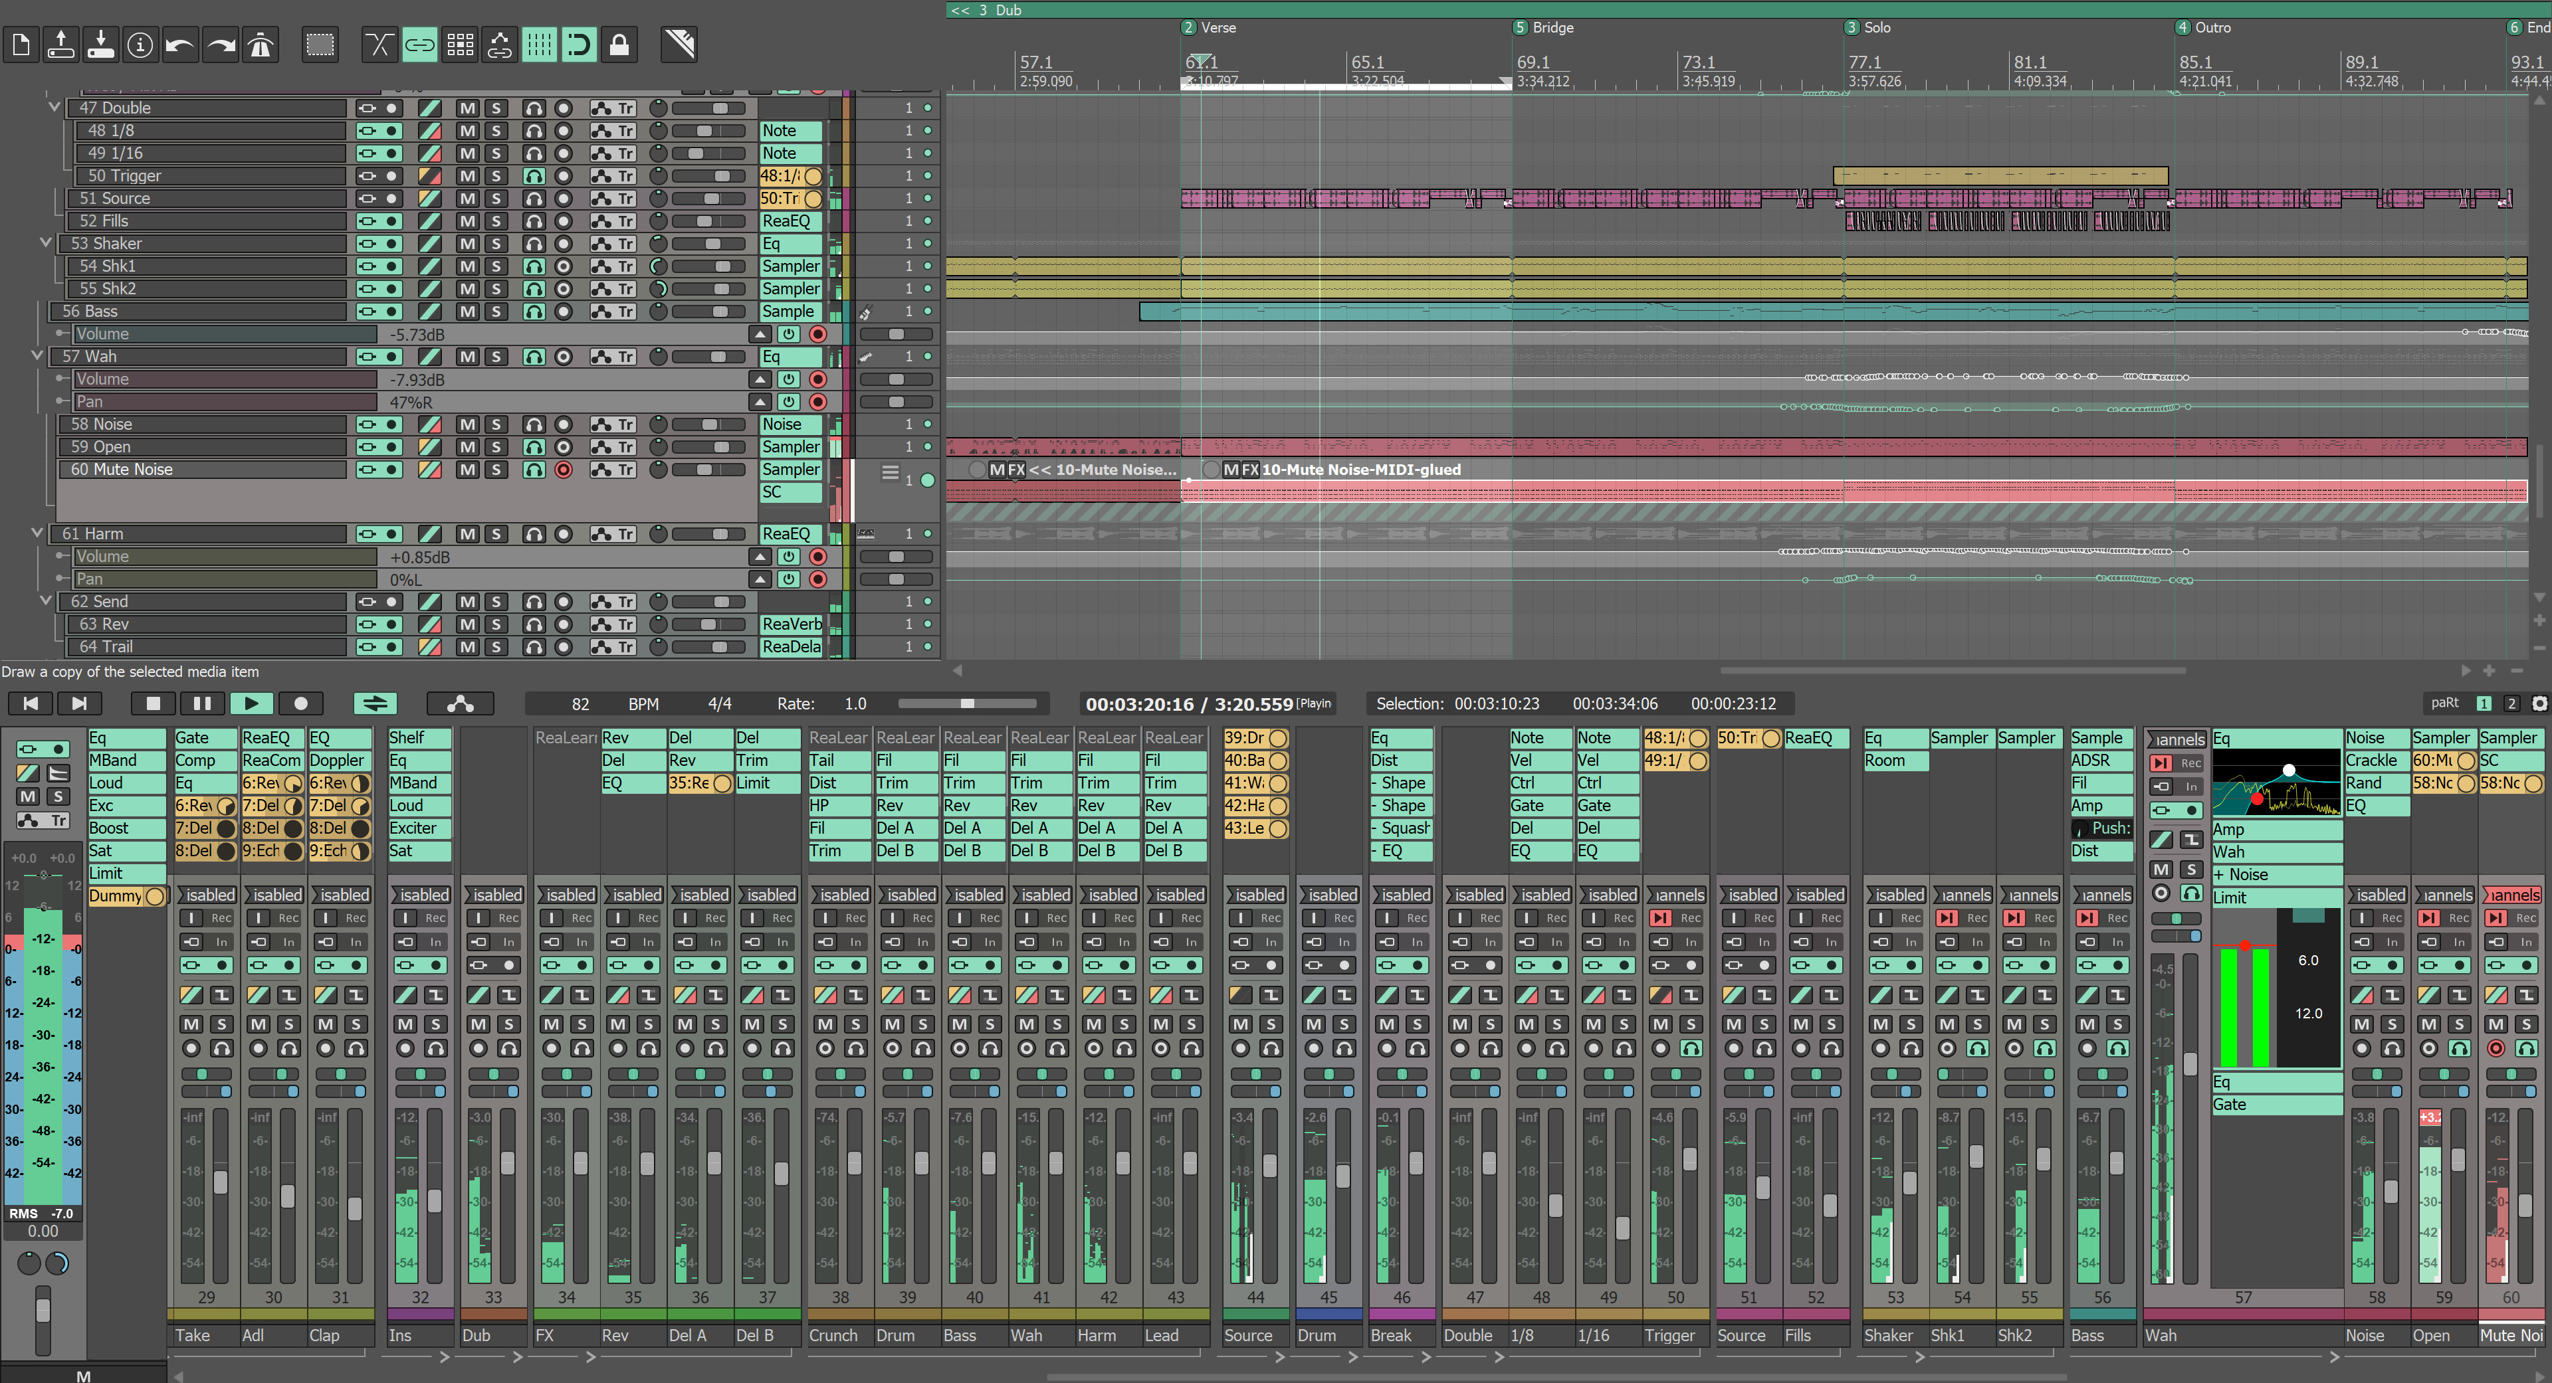2552x1383 pixels.
Task: Collapse the 61 Harm folder
Action: pos(38,533)
